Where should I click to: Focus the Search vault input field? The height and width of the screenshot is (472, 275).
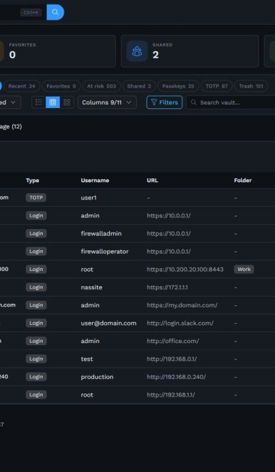232,102
